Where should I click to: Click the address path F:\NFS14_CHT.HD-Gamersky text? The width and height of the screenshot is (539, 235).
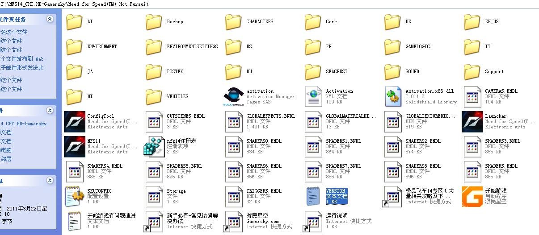75,4
